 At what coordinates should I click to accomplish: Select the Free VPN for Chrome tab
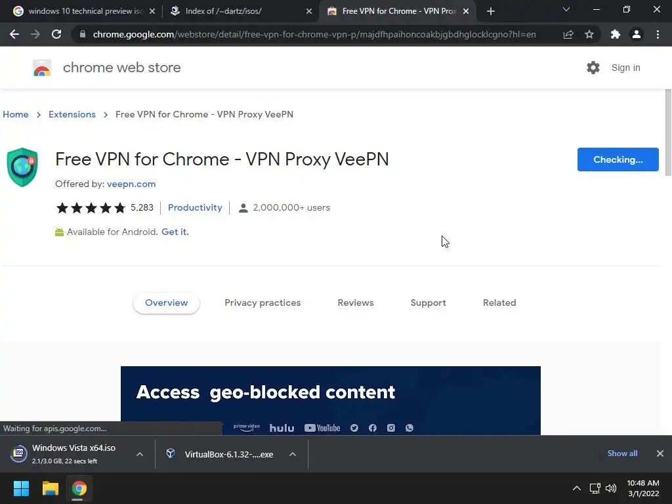pos(396,11)
